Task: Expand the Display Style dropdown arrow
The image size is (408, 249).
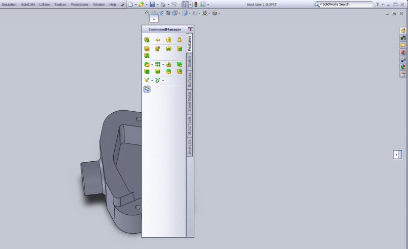Action: (x=189, y=14)
